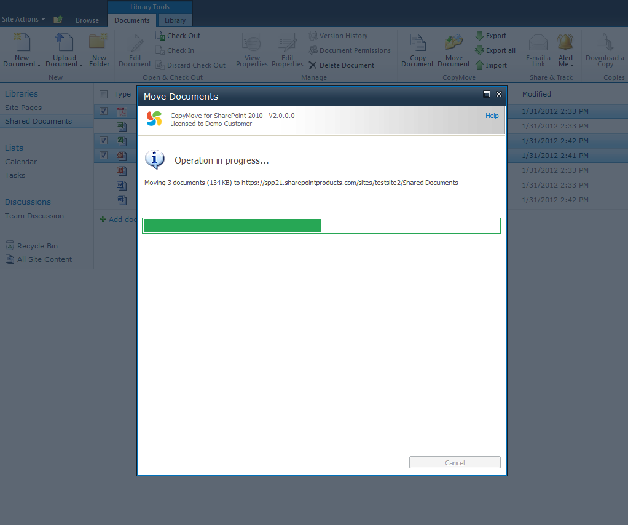Sort by the Modified column header
628x525 pixels.
(536, 94)
